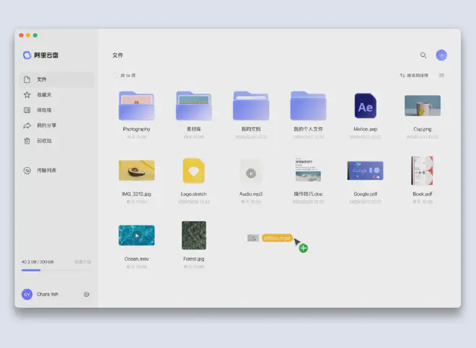The image size is (476, 348).
Task: Click the settings icon beside Chara Yeh
Action: tap(87, 294)
